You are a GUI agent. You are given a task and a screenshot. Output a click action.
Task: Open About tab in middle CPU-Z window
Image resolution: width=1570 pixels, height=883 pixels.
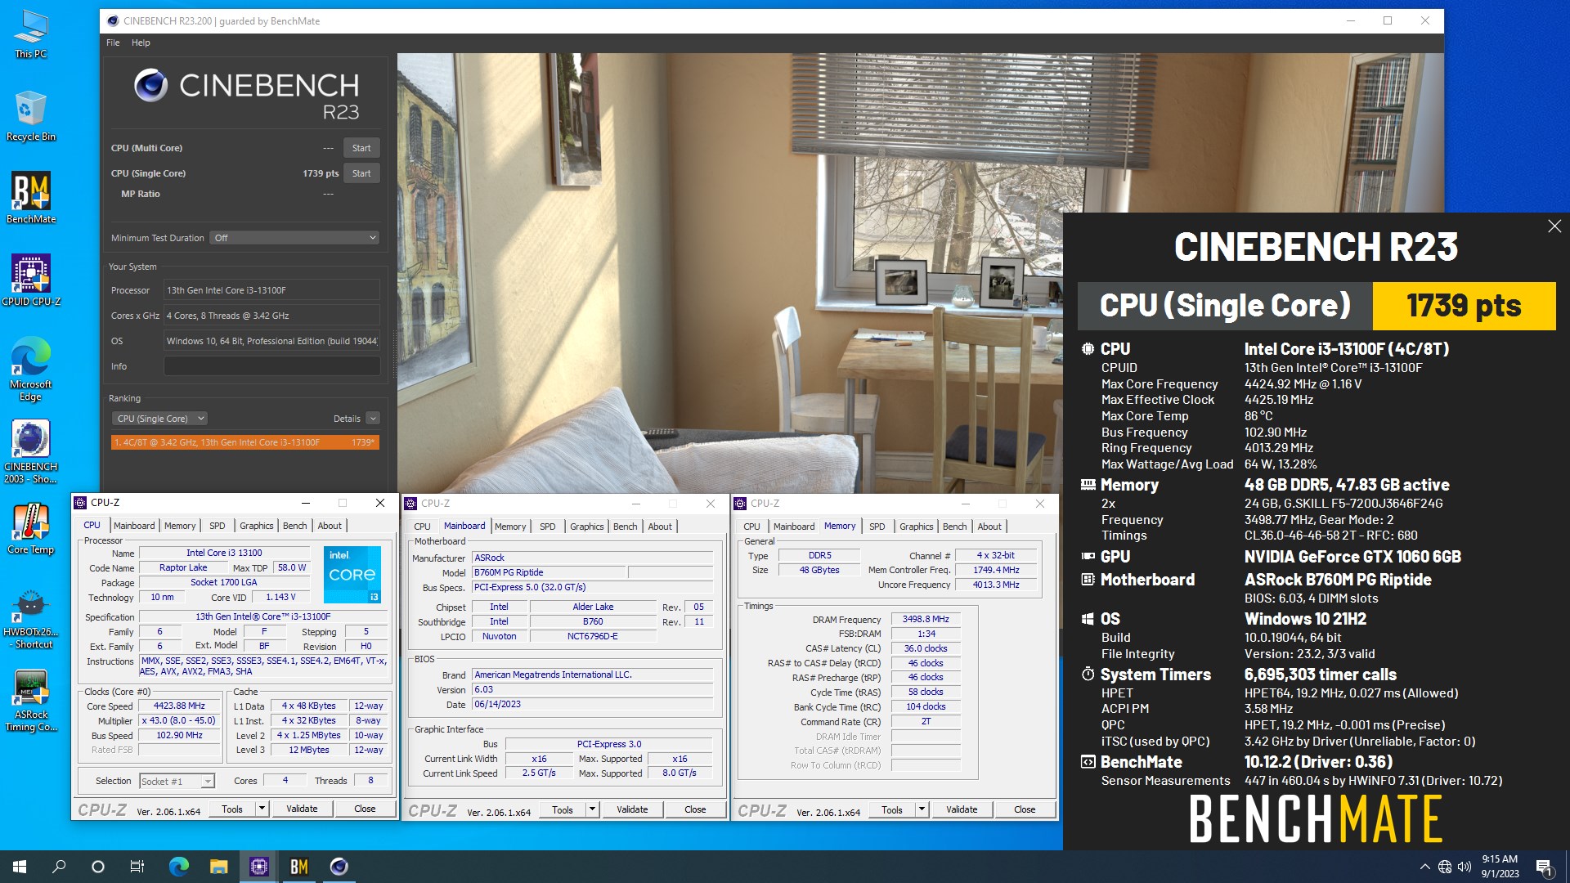pos(660,527)
